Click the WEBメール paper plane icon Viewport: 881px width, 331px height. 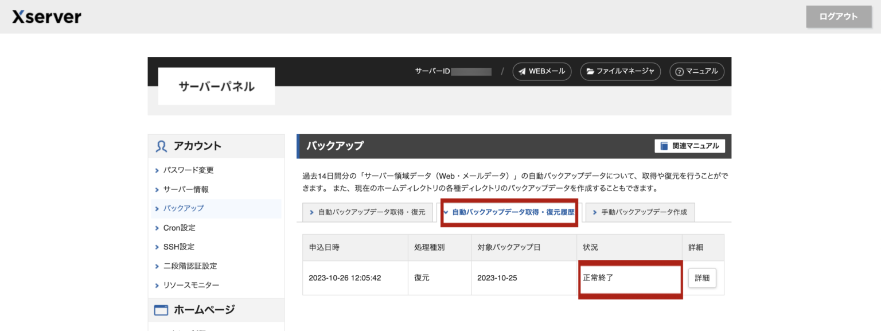521,71
